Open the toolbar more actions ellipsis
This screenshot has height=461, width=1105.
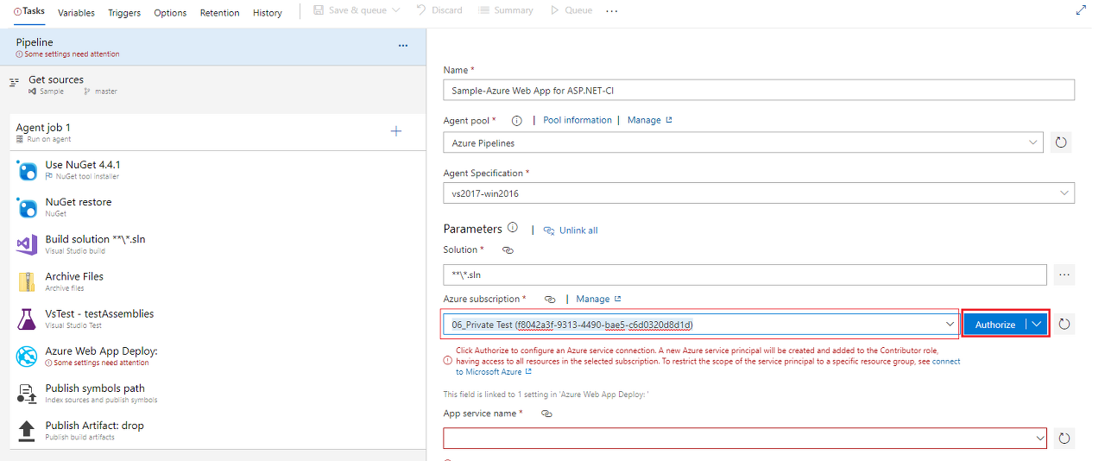coord(612,10)
